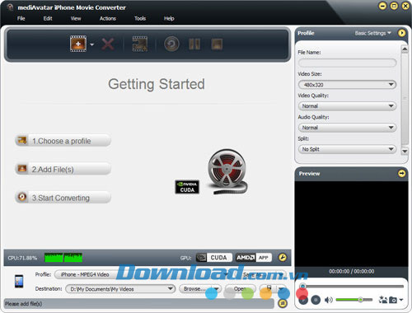
Task: Click the red X Remove icon
Action: point(108,44)
